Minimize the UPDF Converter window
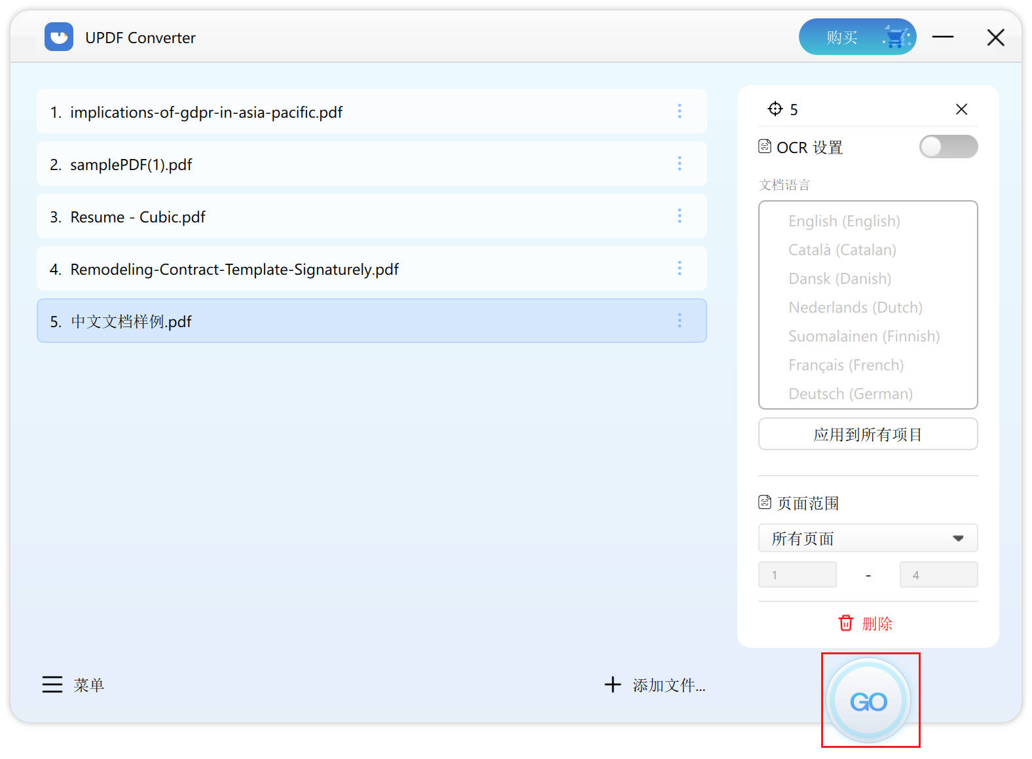 pyautogui.click(x=943, y=37)
